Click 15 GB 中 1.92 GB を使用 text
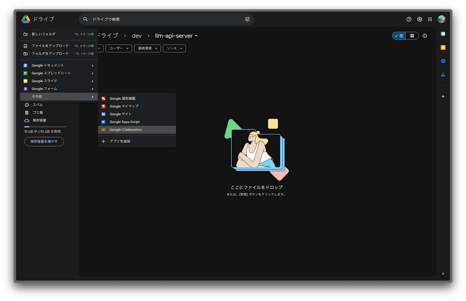Image resolution: width=466 pixels, height=301 pixels. click(x=42, y=131)
